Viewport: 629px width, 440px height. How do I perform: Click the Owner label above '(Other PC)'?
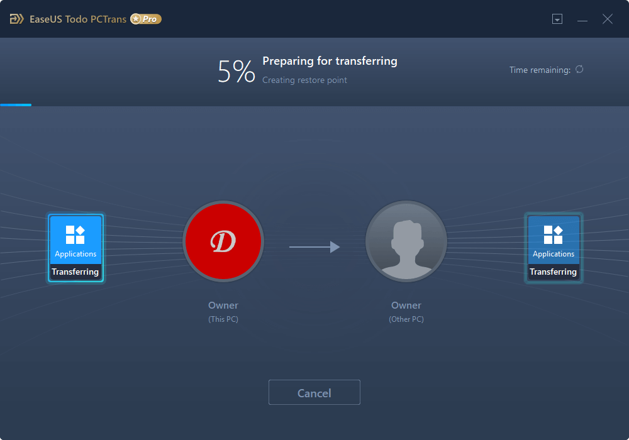pyautogui.click(x=406, y=305)
